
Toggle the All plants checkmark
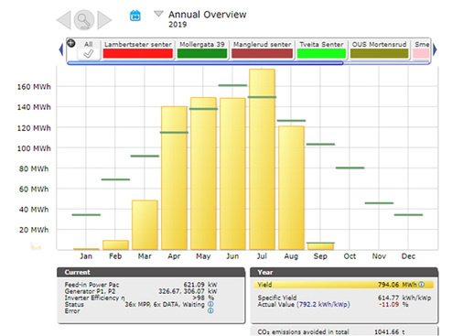click(x=89, y=54)
